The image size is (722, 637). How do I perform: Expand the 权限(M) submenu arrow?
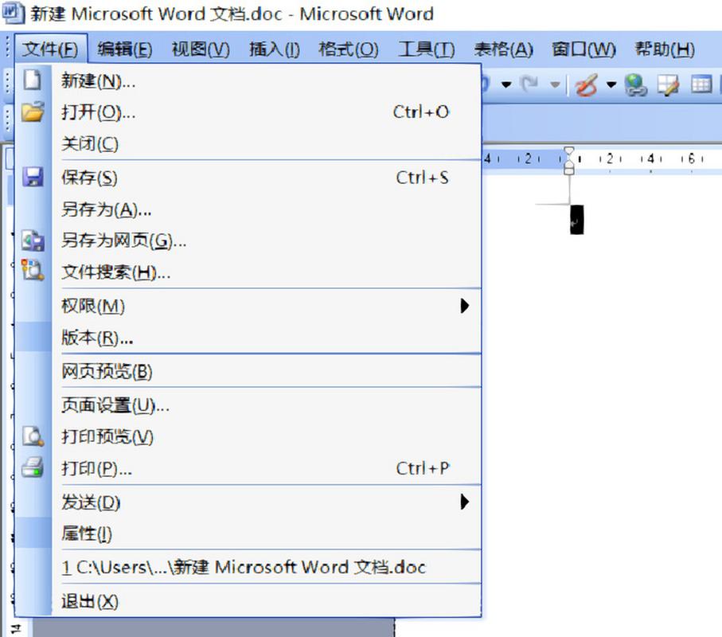click(465, 306)
